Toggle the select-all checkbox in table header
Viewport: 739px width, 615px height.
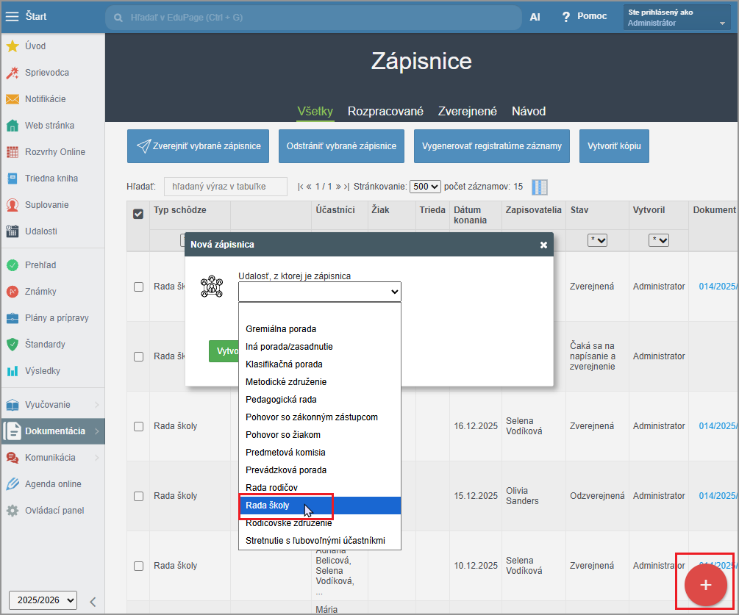(138, 214)
